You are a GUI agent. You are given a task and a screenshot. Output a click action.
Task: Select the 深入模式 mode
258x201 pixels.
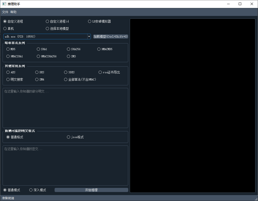[38, 190]
